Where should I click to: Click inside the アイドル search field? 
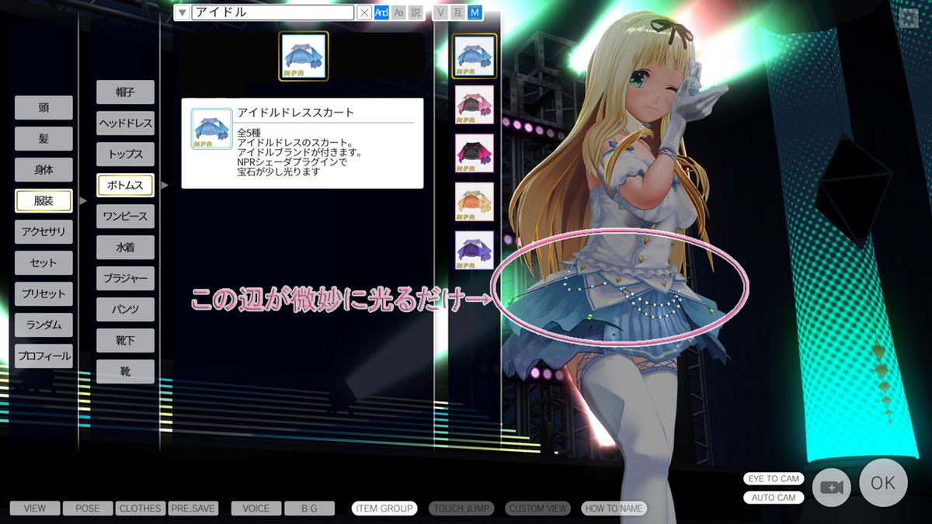pyautogui.click(x=272, y=12)
